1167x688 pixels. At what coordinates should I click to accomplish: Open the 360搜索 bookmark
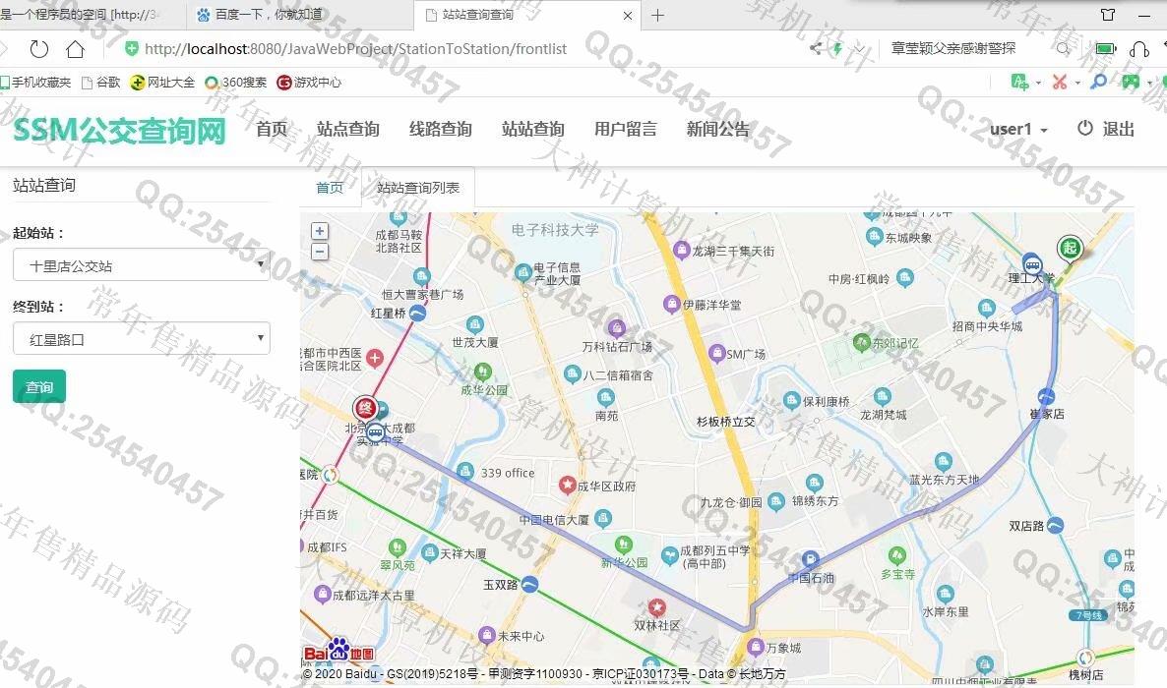(235, 83)
